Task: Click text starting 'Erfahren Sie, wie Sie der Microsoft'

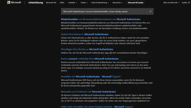Action: [x=104, y=53]
